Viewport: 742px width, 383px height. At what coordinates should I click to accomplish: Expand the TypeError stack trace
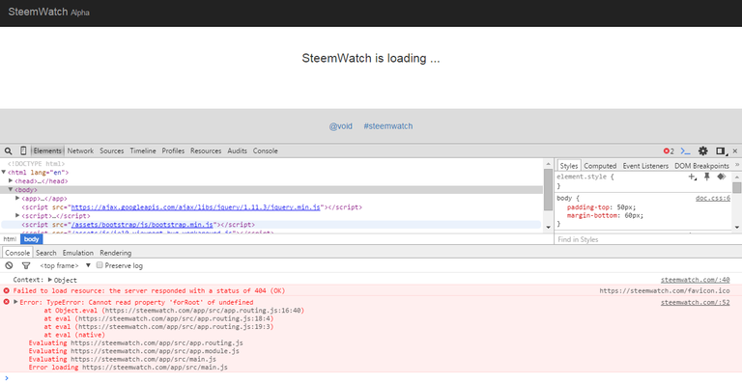click(x=15, y=302)
